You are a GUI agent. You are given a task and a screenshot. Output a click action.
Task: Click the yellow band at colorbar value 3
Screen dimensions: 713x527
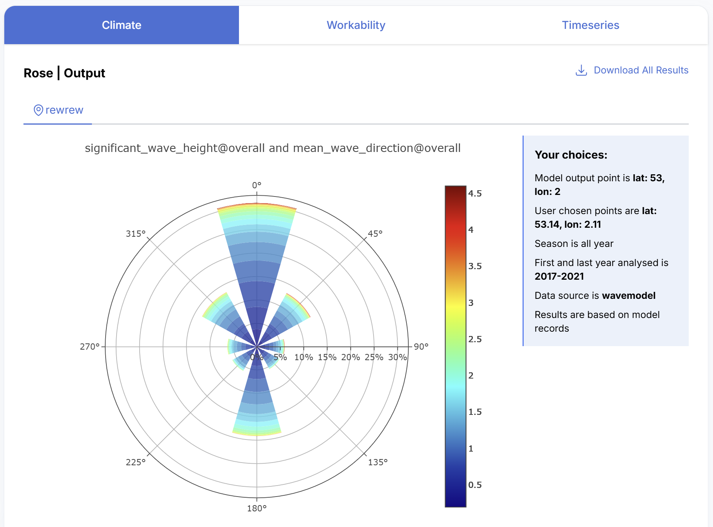coord(456,303)
